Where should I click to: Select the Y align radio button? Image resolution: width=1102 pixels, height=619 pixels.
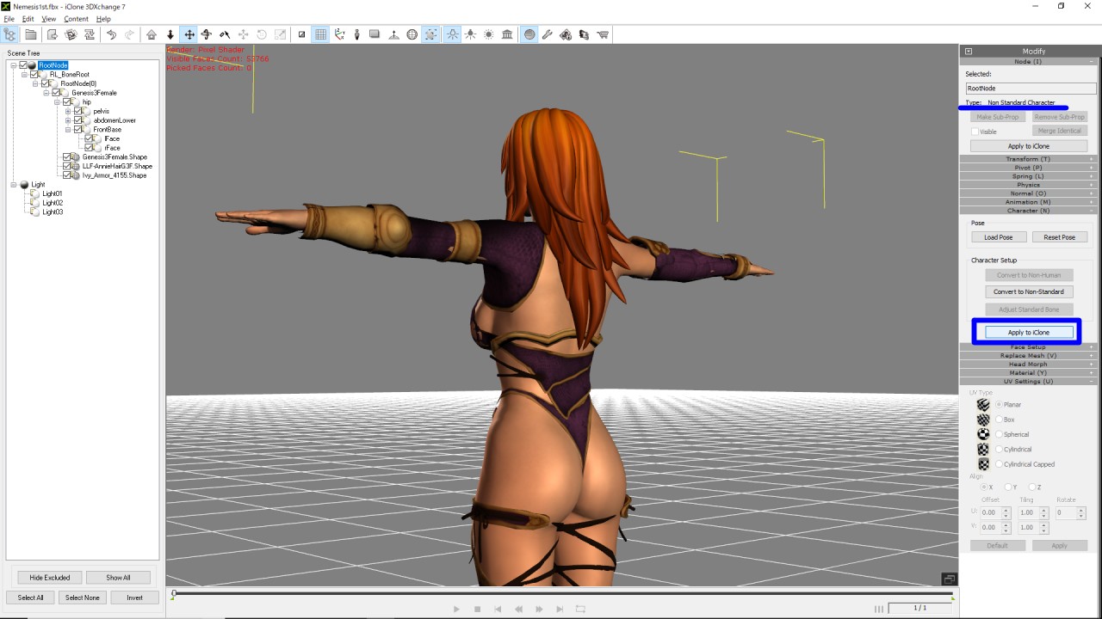tap(1009, 487)
